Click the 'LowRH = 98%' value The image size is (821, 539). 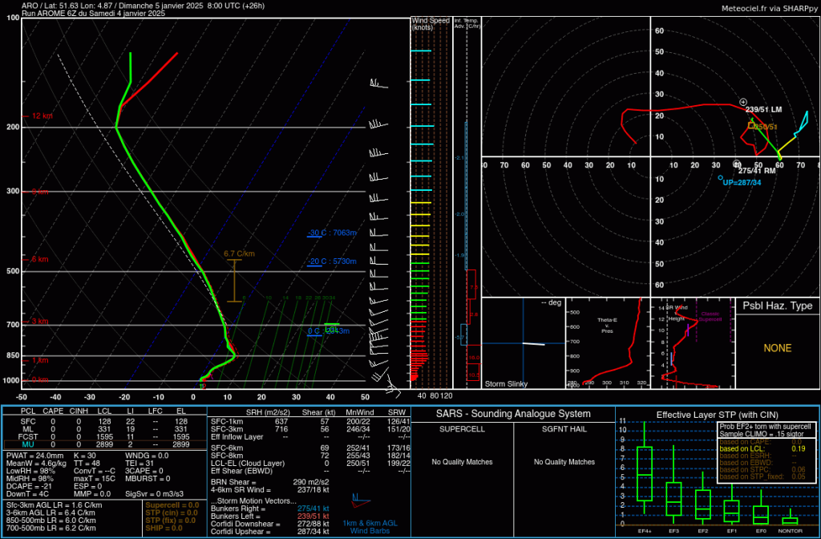pos(31,471)
